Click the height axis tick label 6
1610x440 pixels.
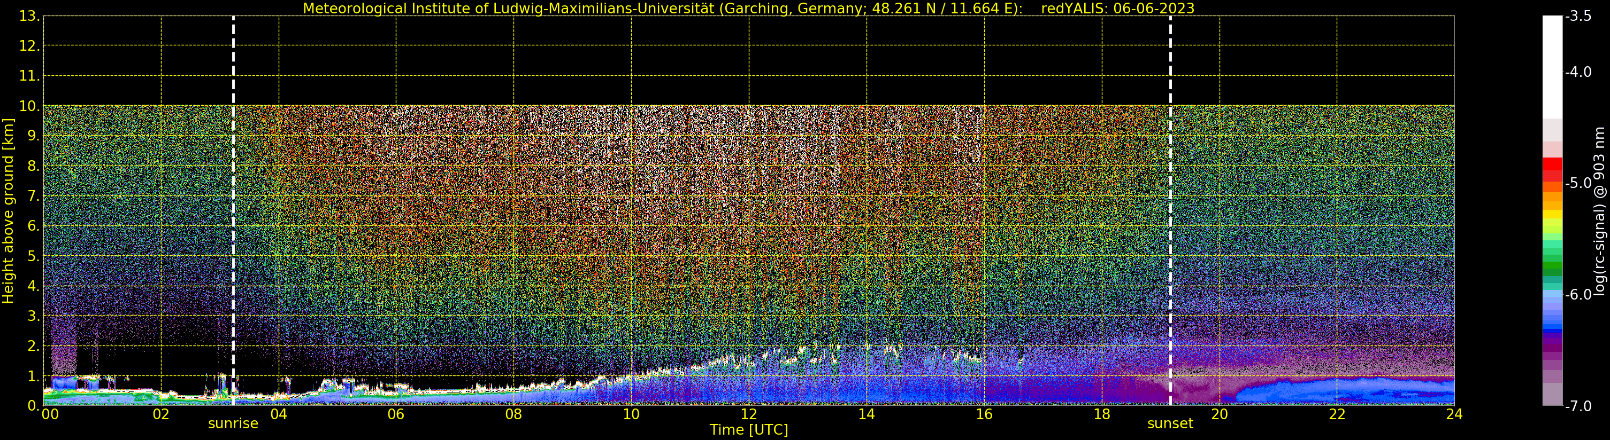(x=33, y=226)
